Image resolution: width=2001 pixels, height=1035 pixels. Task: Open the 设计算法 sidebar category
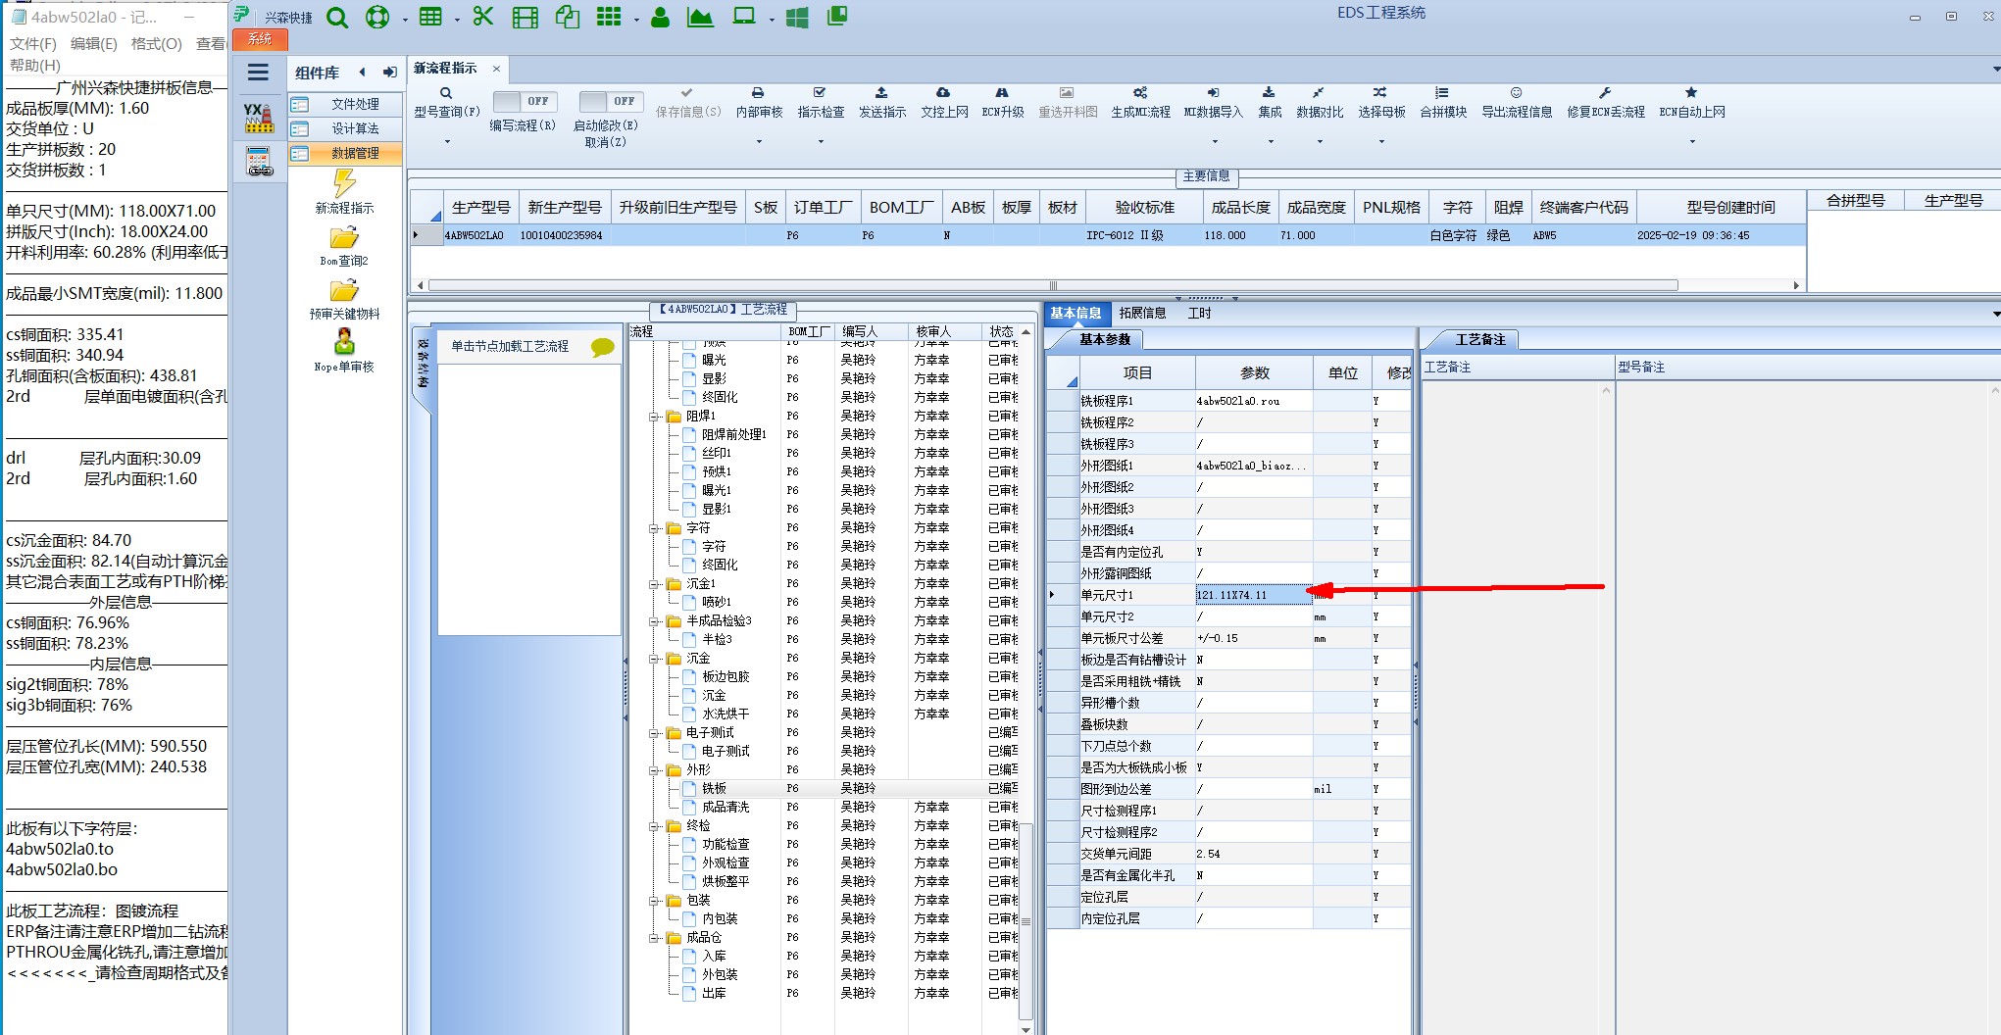click(345, 128)
